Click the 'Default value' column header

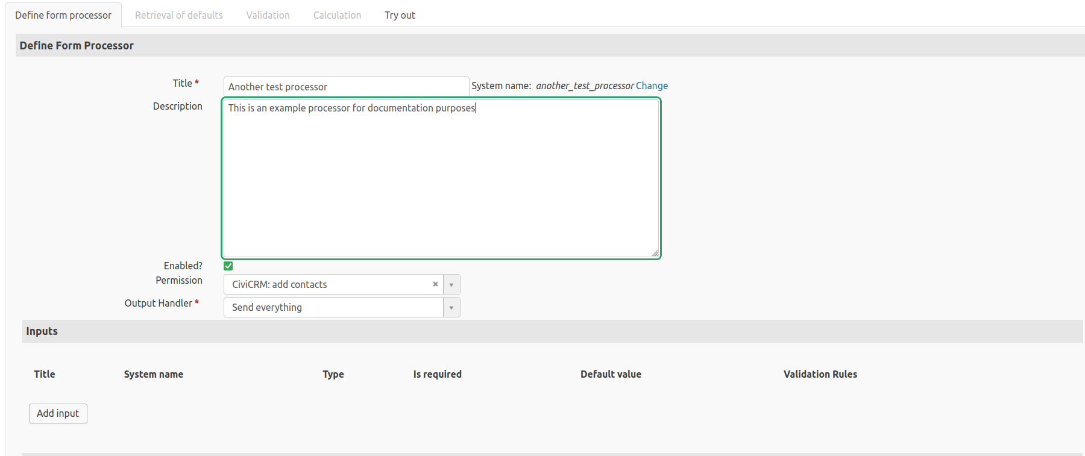[611, 374]
